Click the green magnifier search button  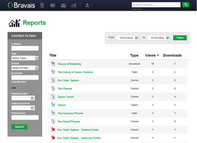(x=186, y=5)
